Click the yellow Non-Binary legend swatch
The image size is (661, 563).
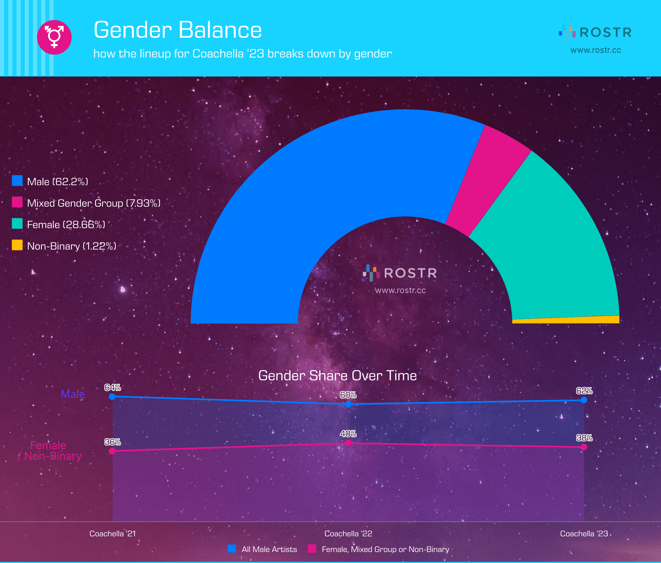tap(17, 245)
